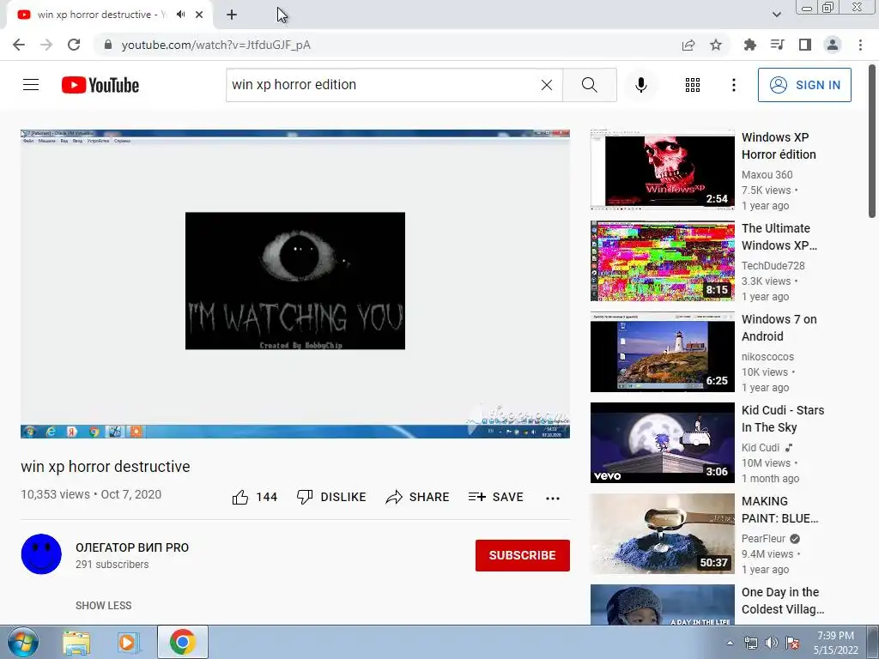Image resolution: width=879 pixels, height=659 pixels.
Task: Open The Ultimate Windows XP video title
Action: click(x=779, y=237)
